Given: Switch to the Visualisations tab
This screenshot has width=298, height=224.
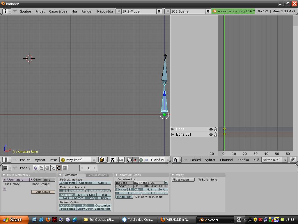Looking at the screenshot, I should [97, 175].
